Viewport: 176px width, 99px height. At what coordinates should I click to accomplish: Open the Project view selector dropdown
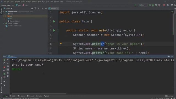point(8,9)
